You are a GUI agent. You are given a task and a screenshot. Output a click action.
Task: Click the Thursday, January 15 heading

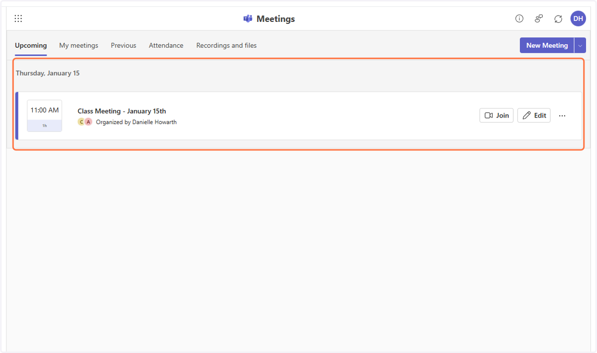tap(48, 73)
